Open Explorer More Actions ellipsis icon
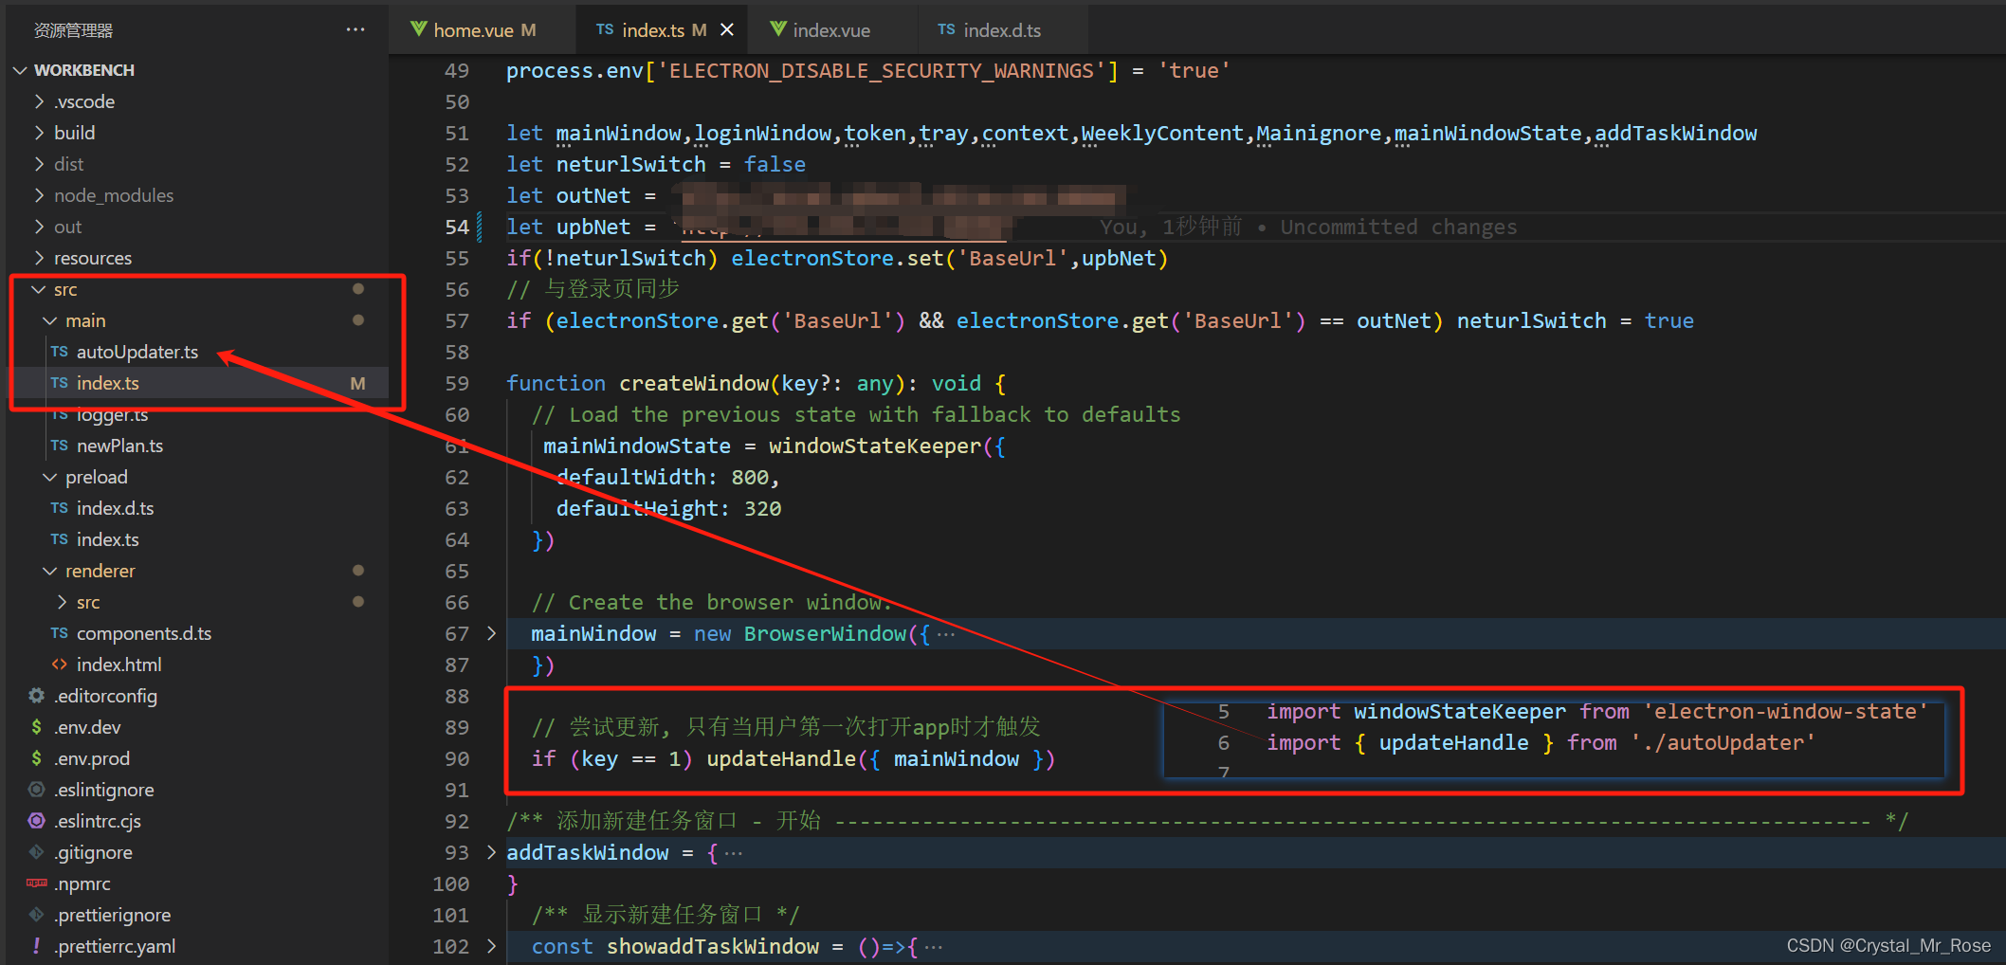 pyautogui.click(x=356, y=29)
